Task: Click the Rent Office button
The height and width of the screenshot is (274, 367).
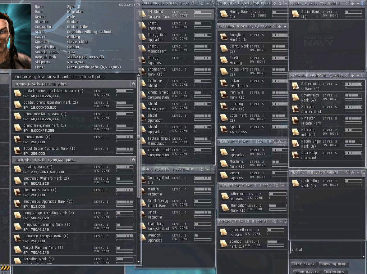Action: tap(304, 264)
